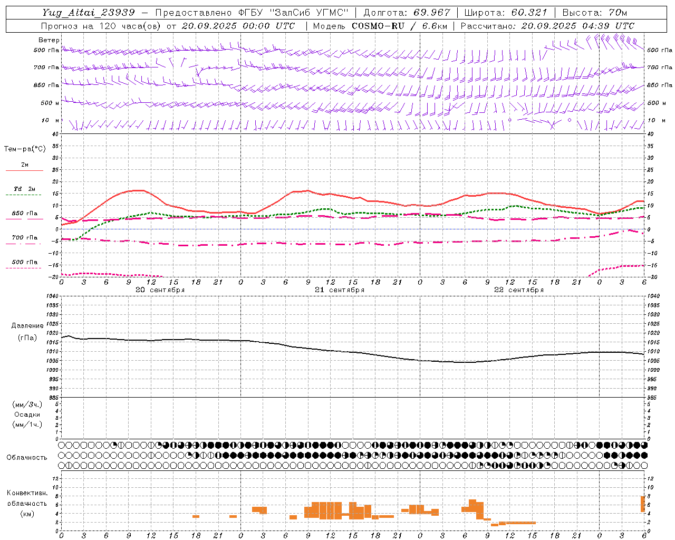Click the "(км)" unit under convective cloudiness
Screen dimensions: 675x540
(x=27, y=514)
